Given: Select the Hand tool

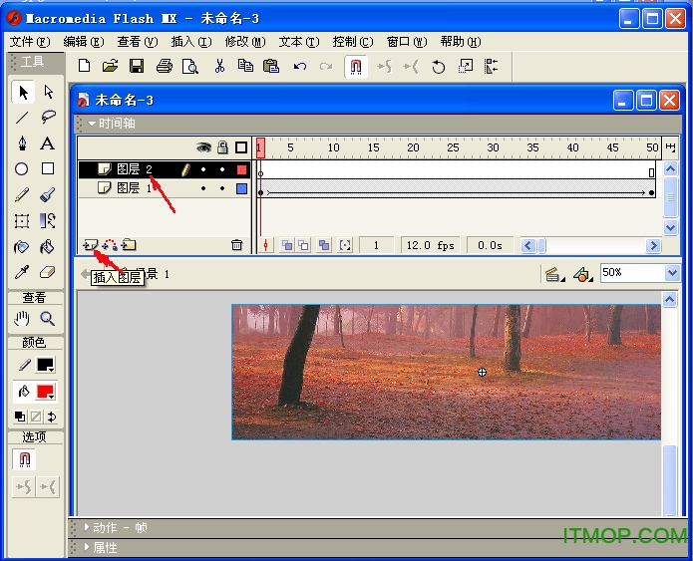Looking at the screenshot, I should tap(22, 319).
